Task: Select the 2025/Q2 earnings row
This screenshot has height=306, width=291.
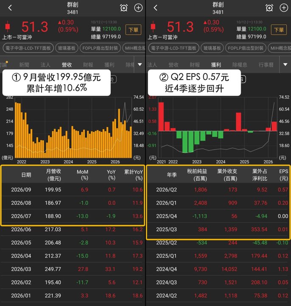Action: (218, 243)
